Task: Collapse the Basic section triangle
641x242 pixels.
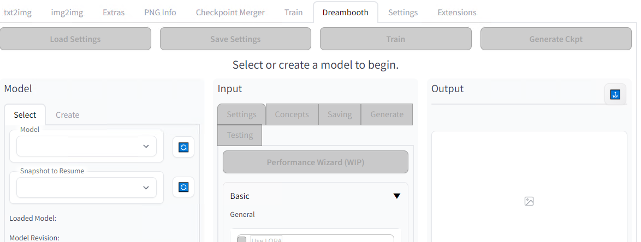Action: pos(396,196)
